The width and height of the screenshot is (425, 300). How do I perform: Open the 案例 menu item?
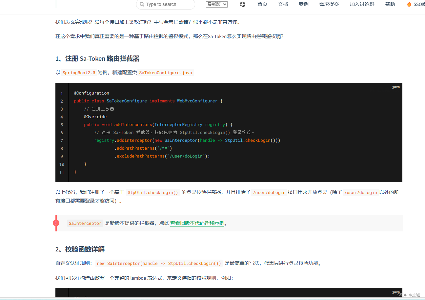point(304,4)
